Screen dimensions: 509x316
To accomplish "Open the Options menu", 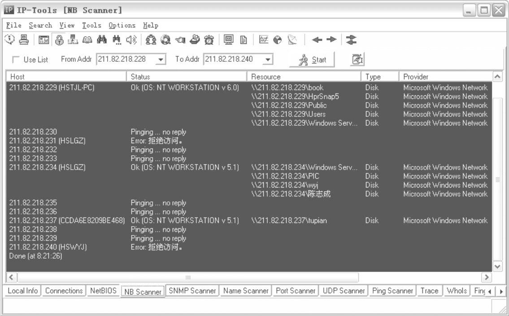I will 122,25.
